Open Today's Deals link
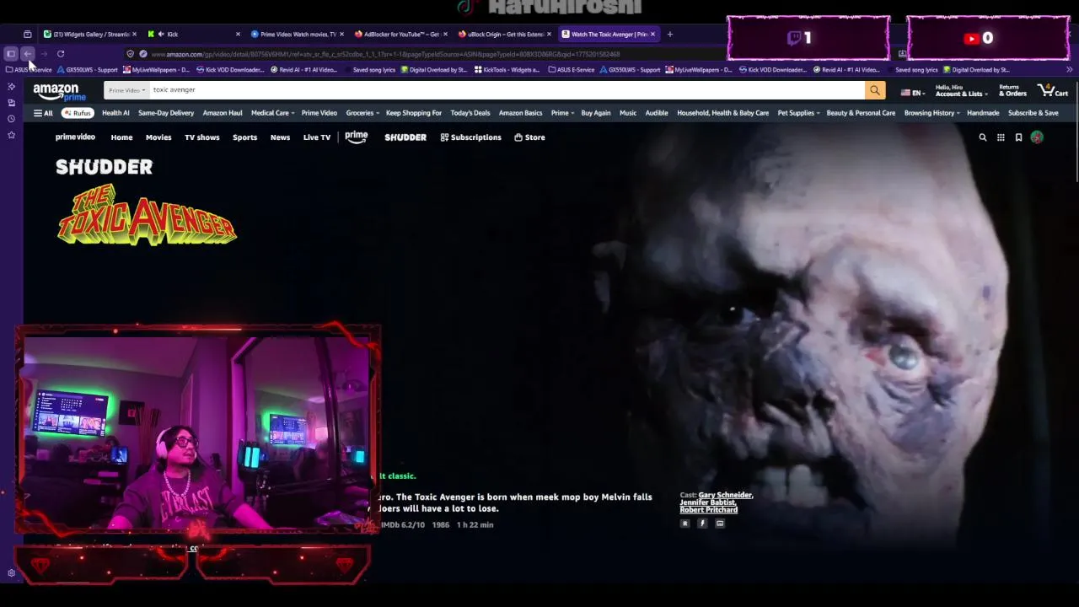 [x=470, y=113]
